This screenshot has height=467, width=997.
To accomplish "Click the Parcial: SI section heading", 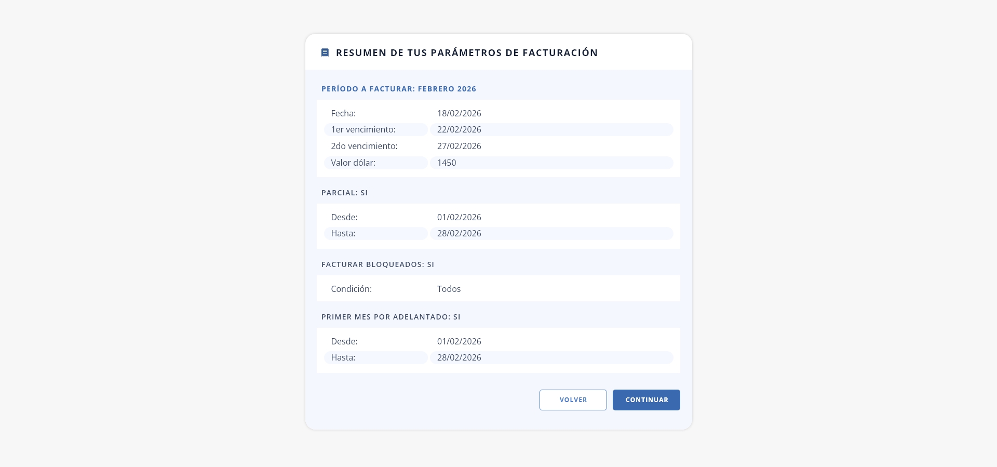I will (x=345, y=193).
